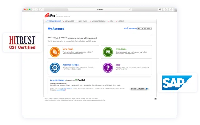200x125 pixels.
Task: Click the HITRUST CSF Certified badge
Action: click(22, 42)
